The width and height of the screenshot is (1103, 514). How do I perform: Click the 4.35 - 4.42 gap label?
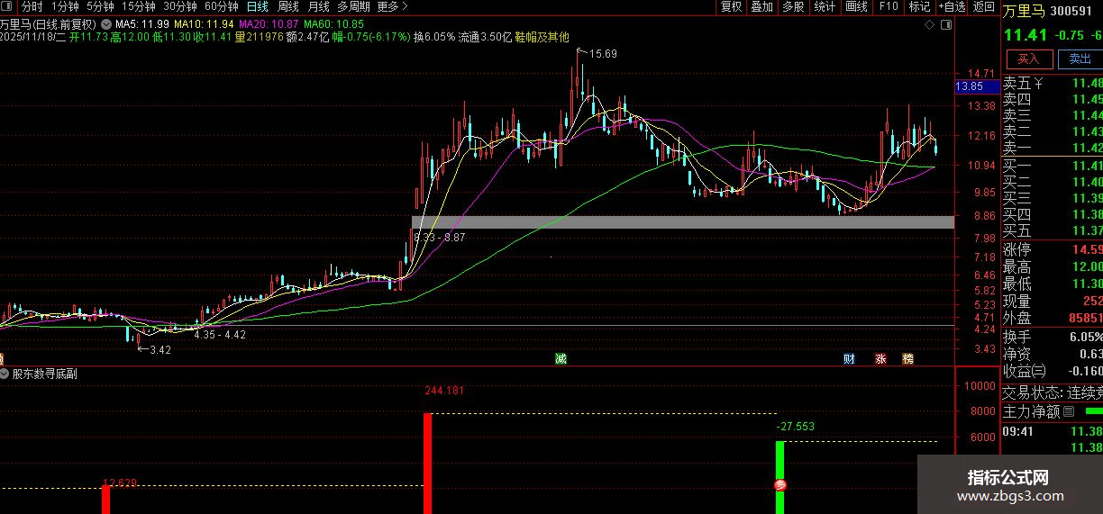220,334
